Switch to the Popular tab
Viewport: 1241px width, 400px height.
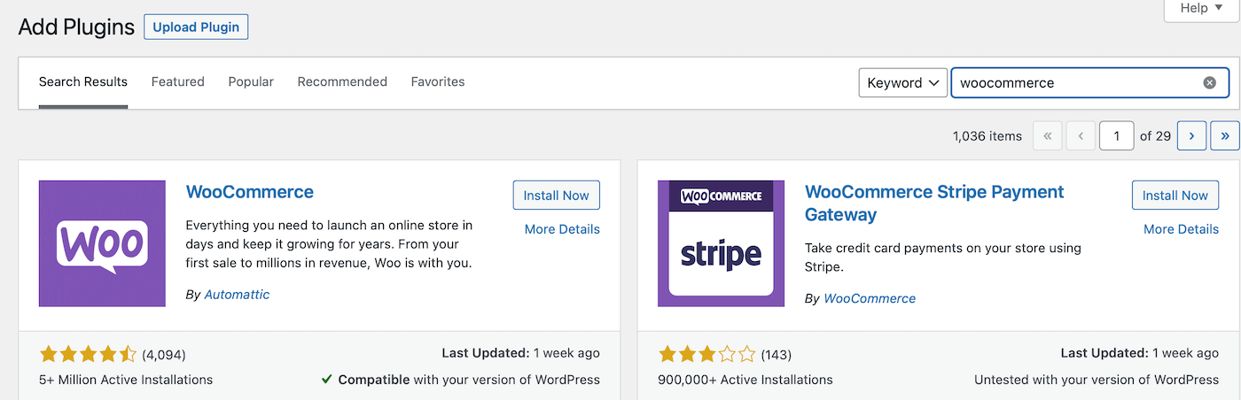[x=251, y=81]
